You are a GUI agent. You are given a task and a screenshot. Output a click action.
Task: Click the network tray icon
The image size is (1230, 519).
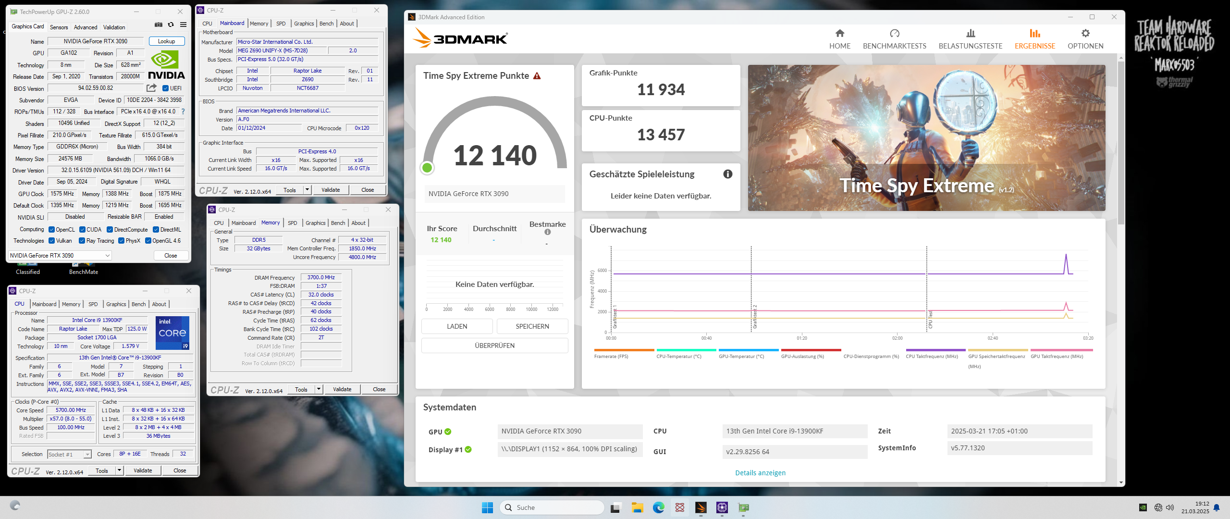[1158, 507]
